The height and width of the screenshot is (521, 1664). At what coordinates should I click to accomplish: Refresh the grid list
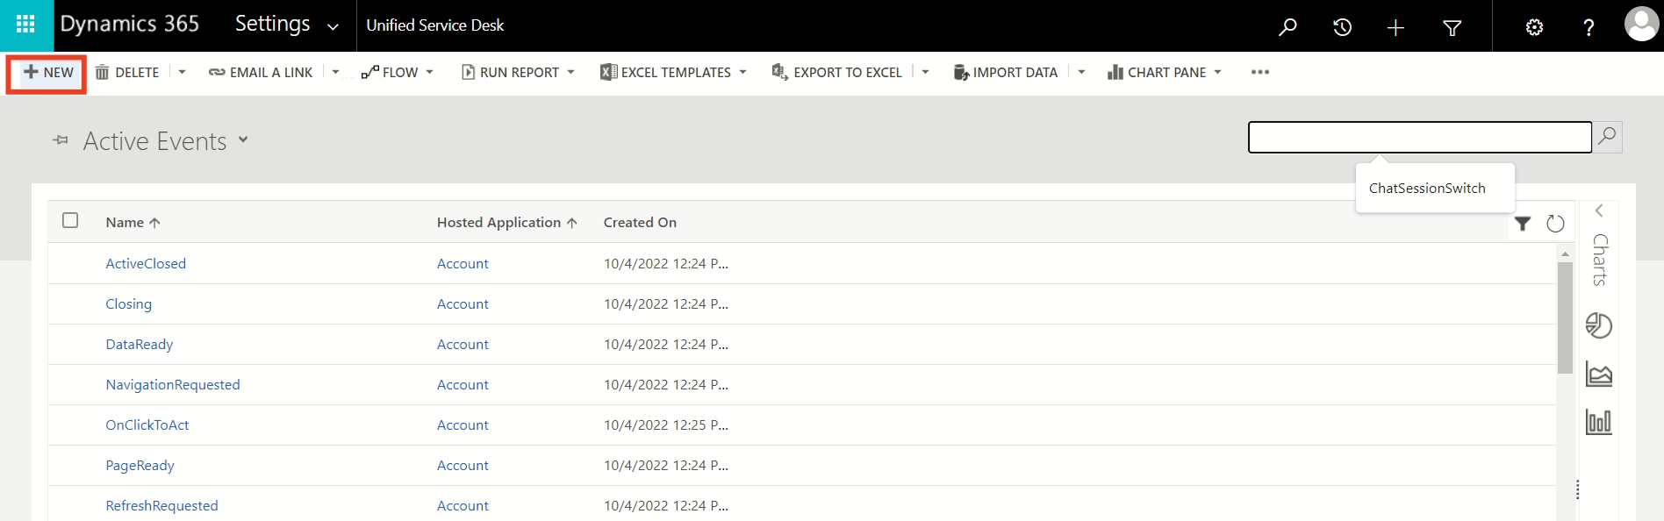[x=1555, y=224]
